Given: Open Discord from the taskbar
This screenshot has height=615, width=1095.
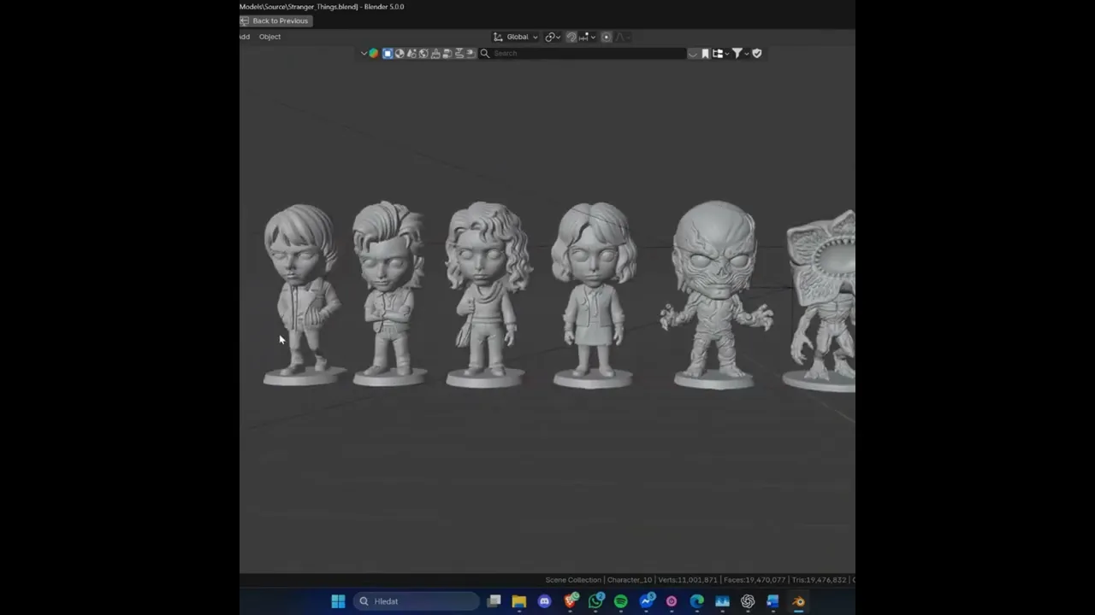Looking at the screenshot, I should click(544, 601).
